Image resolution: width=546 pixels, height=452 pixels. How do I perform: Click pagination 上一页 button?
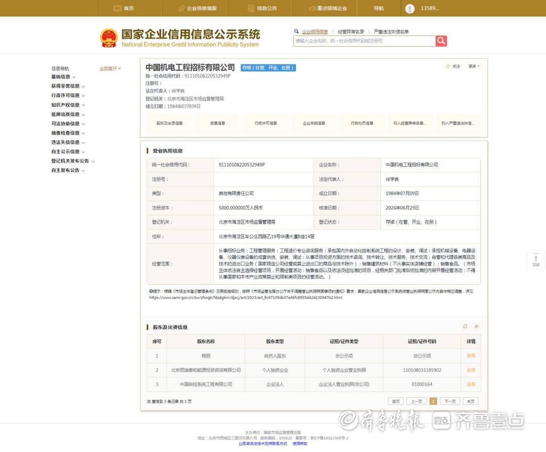[417, 401]
